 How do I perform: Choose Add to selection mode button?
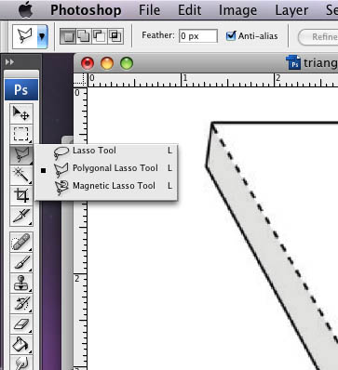coord(84,36)
